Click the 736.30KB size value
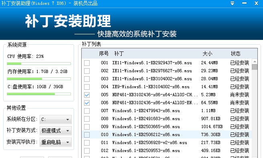This screenshot has height=158, width=263. 211,134
